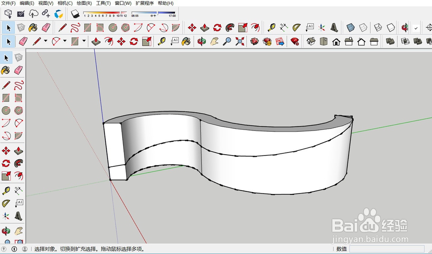Switch to wireframe display style

pos(378,28)
